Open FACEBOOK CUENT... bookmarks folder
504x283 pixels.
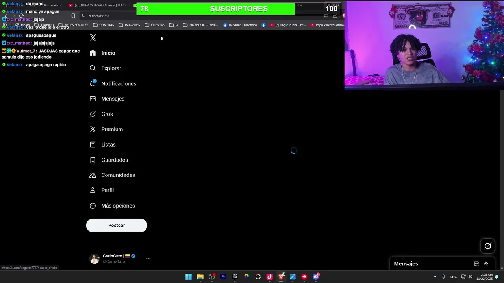click(200, 25)
